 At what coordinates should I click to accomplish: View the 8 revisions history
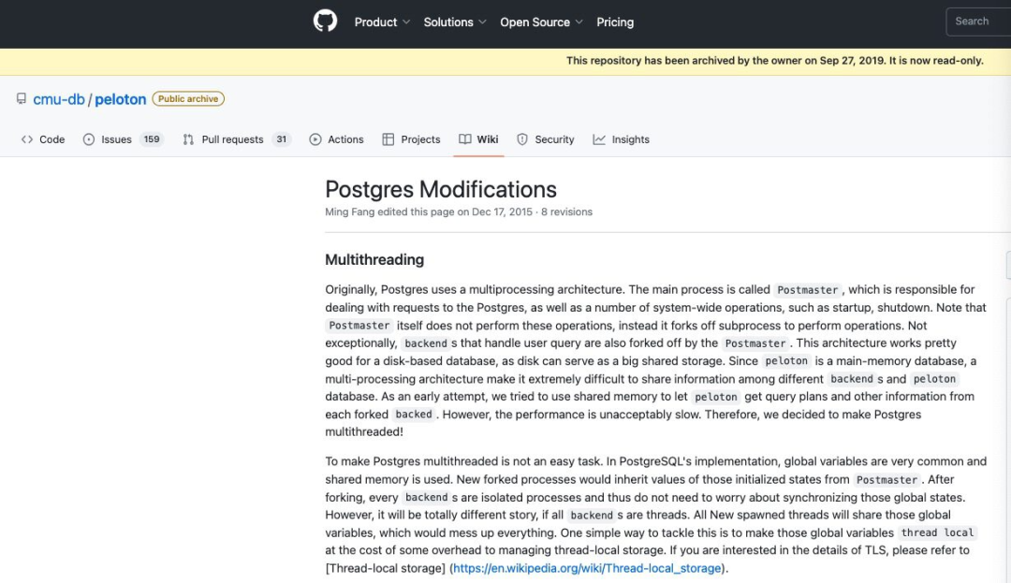(x=566, y=212)
